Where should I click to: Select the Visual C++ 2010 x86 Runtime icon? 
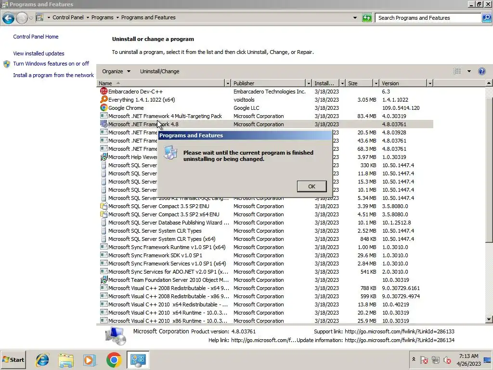click(x=104, y=320)
